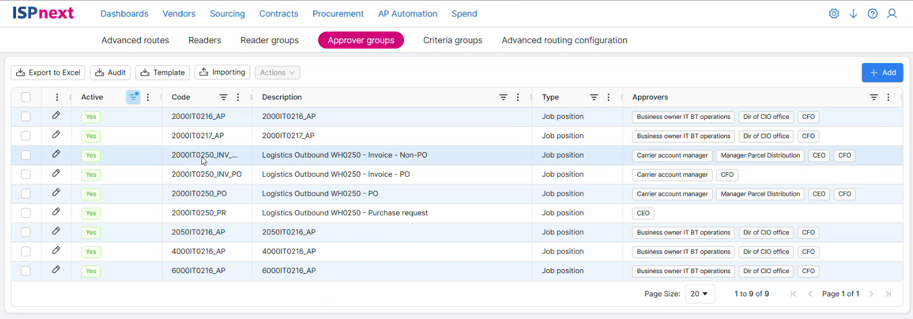Click the Export to Excel button
This screenshot has height=319, width=913.
[x=48, y=72]
